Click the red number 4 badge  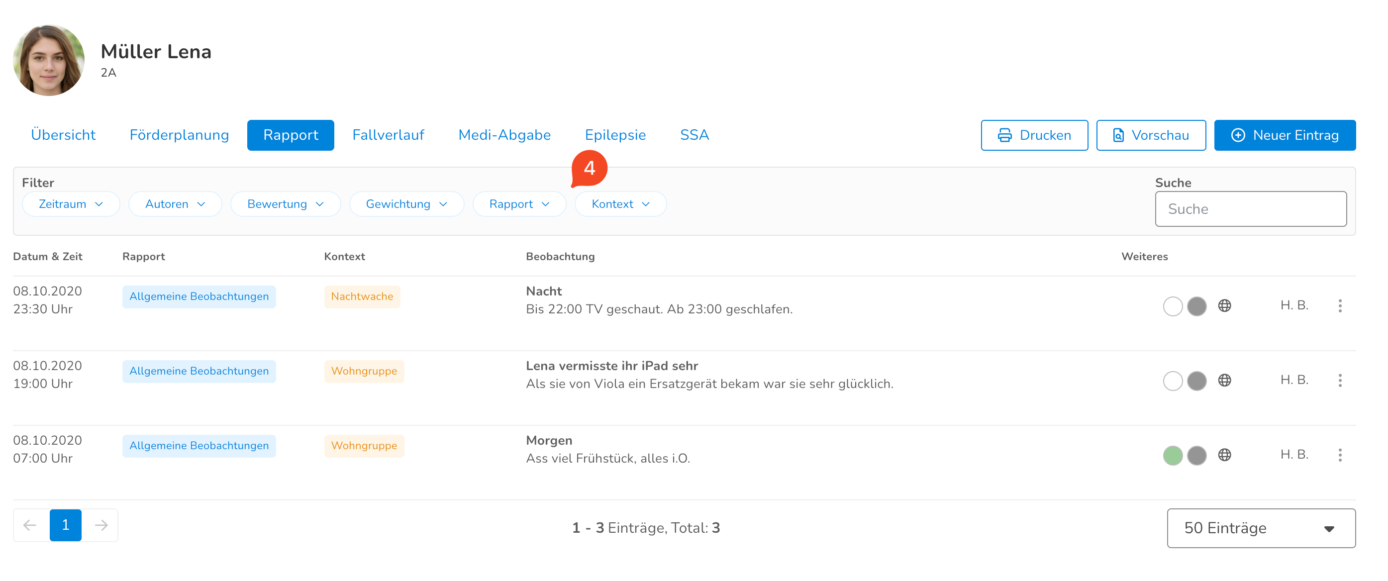coord(589,168)
